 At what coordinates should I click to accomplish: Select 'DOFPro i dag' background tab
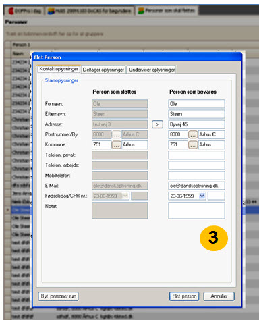[25, 11]
